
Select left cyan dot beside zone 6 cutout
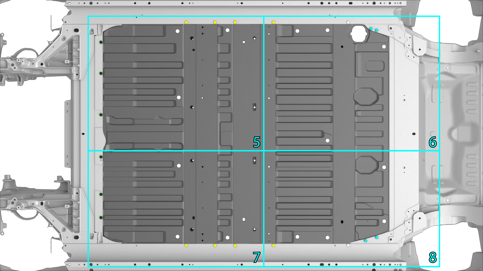371,29
